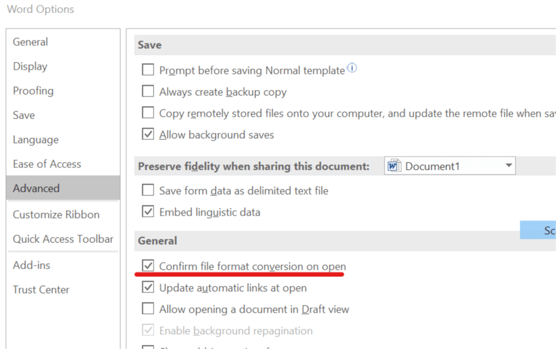The height and width of the screenshot is (349, 556).
Task: Click the Word document icon in Document1 dropdown
Action: 394,166
